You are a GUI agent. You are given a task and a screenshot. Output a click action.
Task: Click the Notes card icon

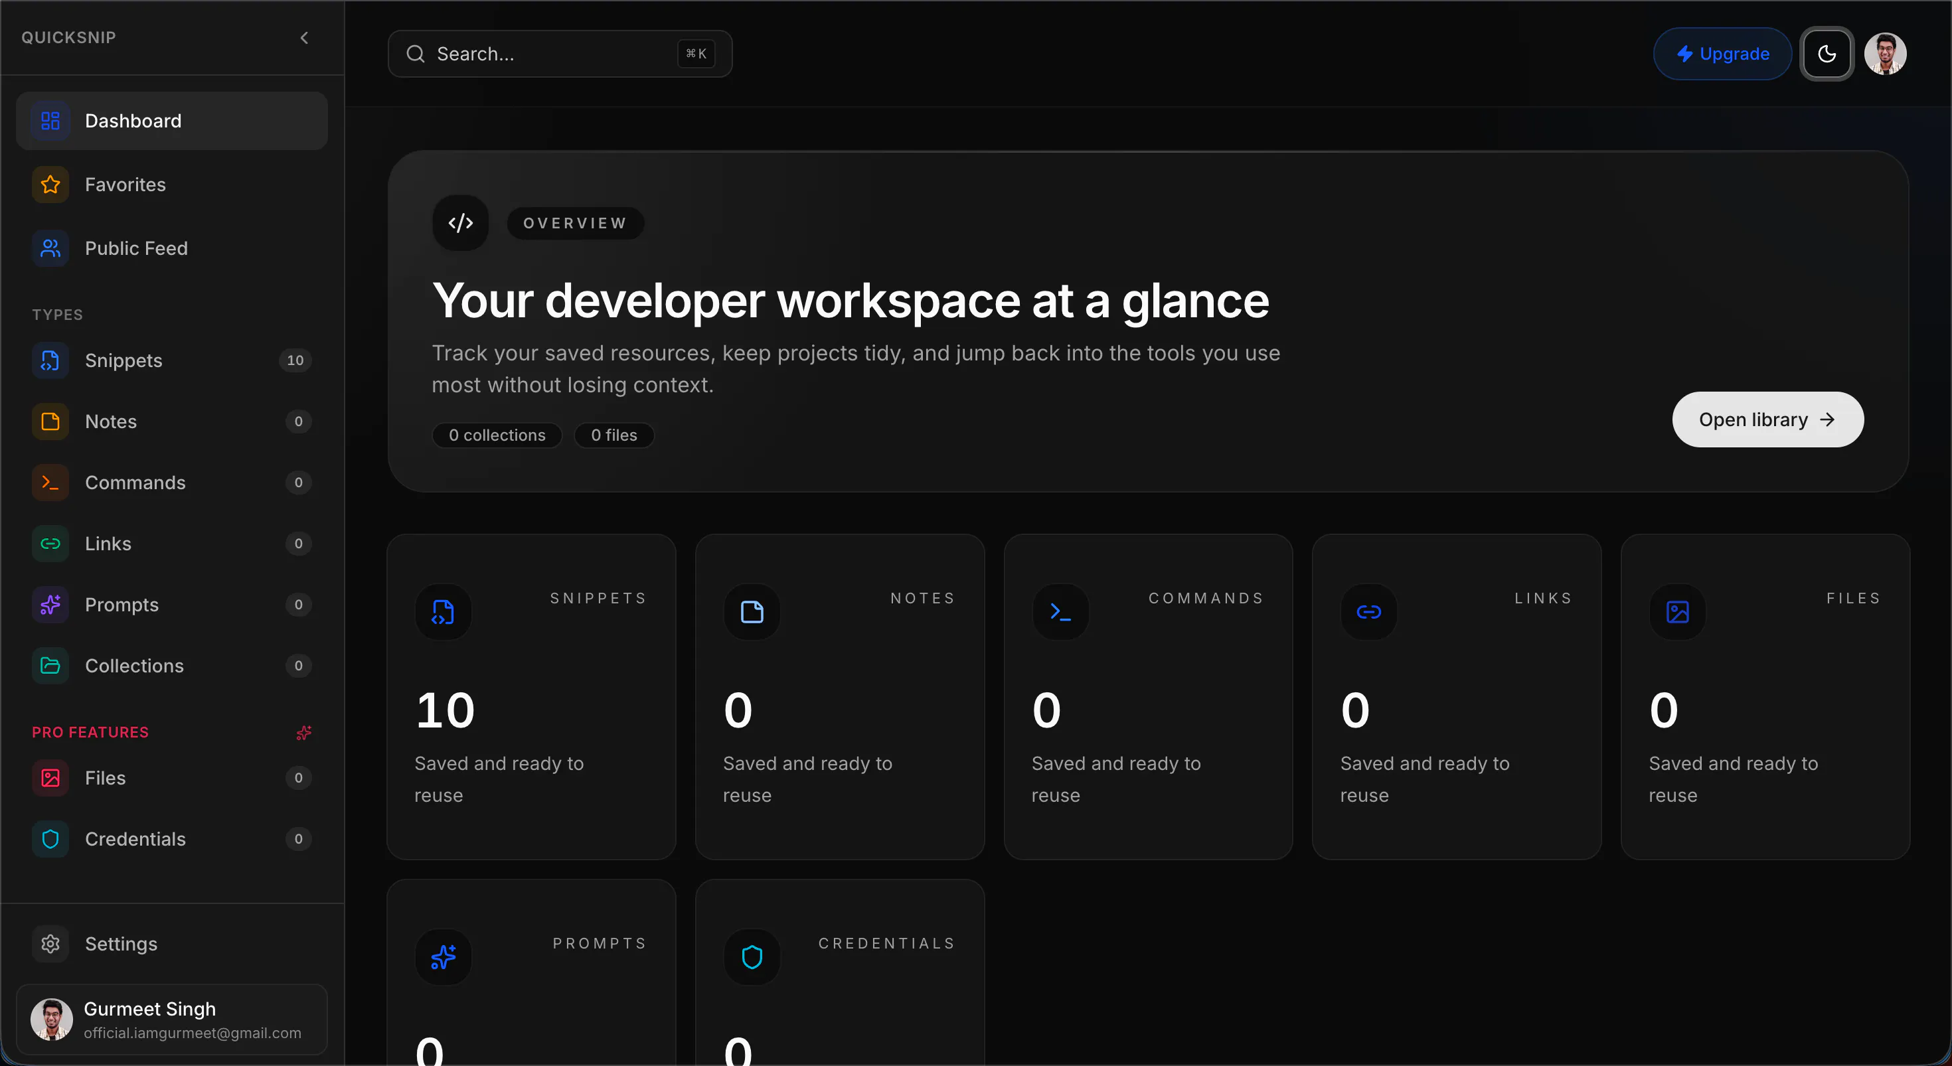752,611
